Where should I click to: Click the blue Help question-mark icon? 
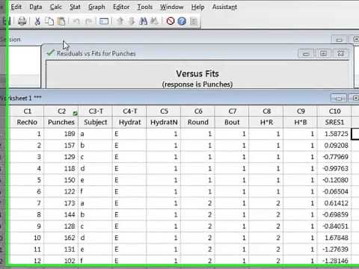(182, 21)
